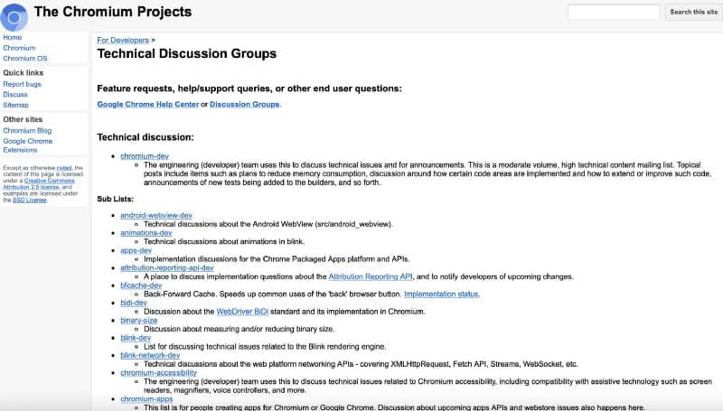Open the Sitemap quick link
Viewport: 723px width, 411px height.
pos(15,105)
